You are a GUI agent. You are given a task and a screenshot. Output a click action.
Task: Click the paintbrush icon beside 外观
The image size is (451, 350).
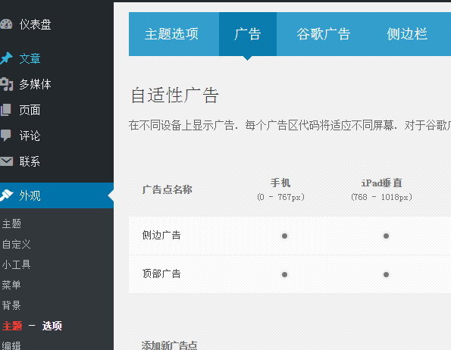pyautogui.click(x=6, y=195)
